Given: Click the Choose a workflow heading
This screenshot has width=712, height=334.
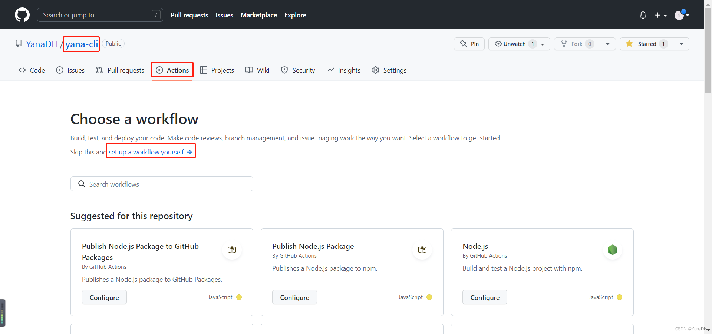Looking at the screenshot, I should click(x=134, y=119).
